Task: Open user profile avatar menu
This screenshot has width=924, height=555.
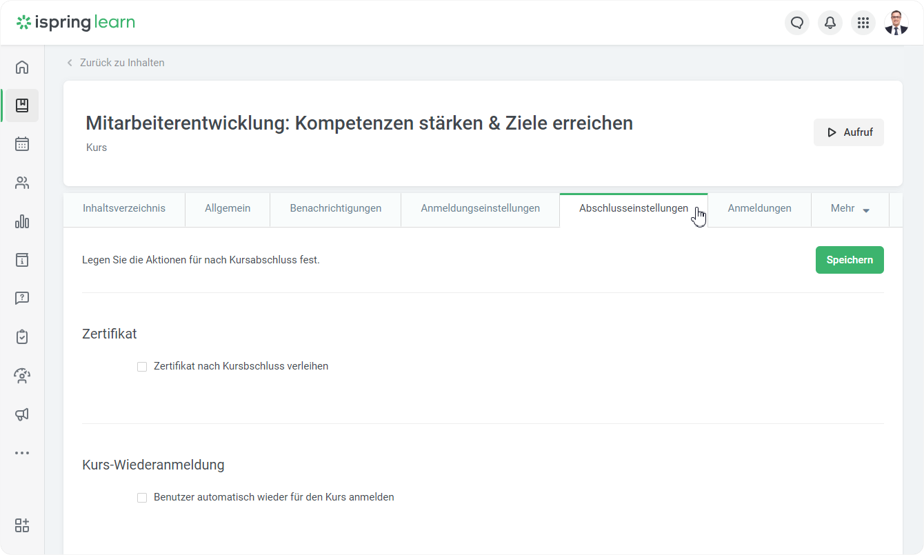Action: point(896,23)
